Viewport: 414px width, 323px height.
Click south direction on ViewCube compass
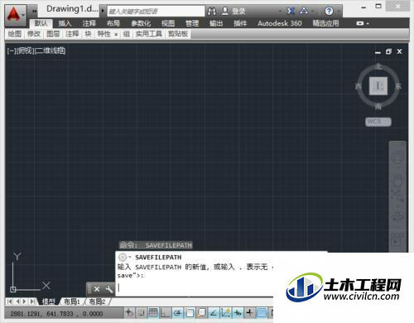coord(378,106)
